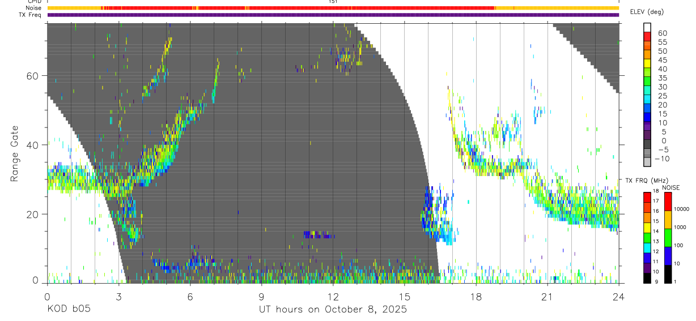Click the Noise row label
Viewport: 696px width, 321px height.
pos(32,8)
